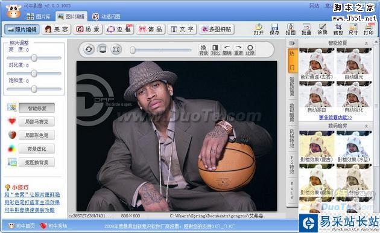Open the tip link about 彩色笔
Screen dimensions: 380x233
(32, 202)
